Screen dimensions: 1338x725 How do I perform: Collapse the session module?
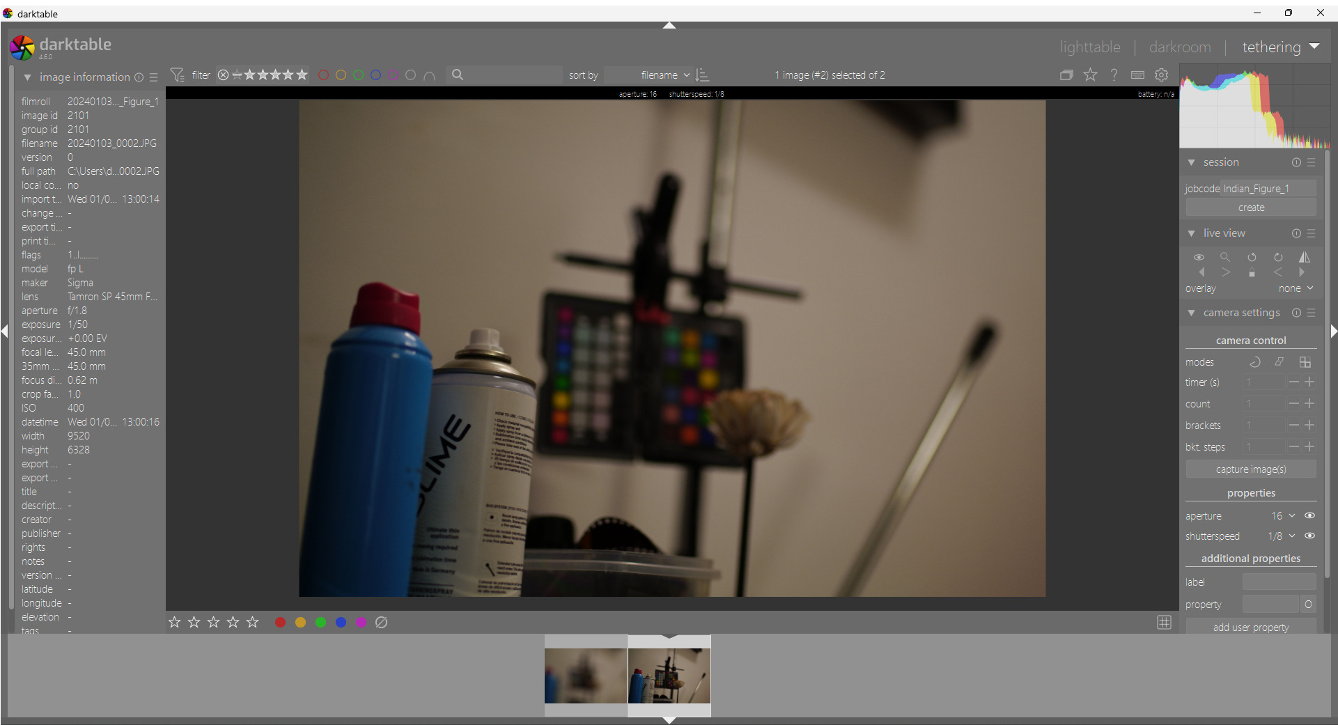click(x=1192, y=162)
